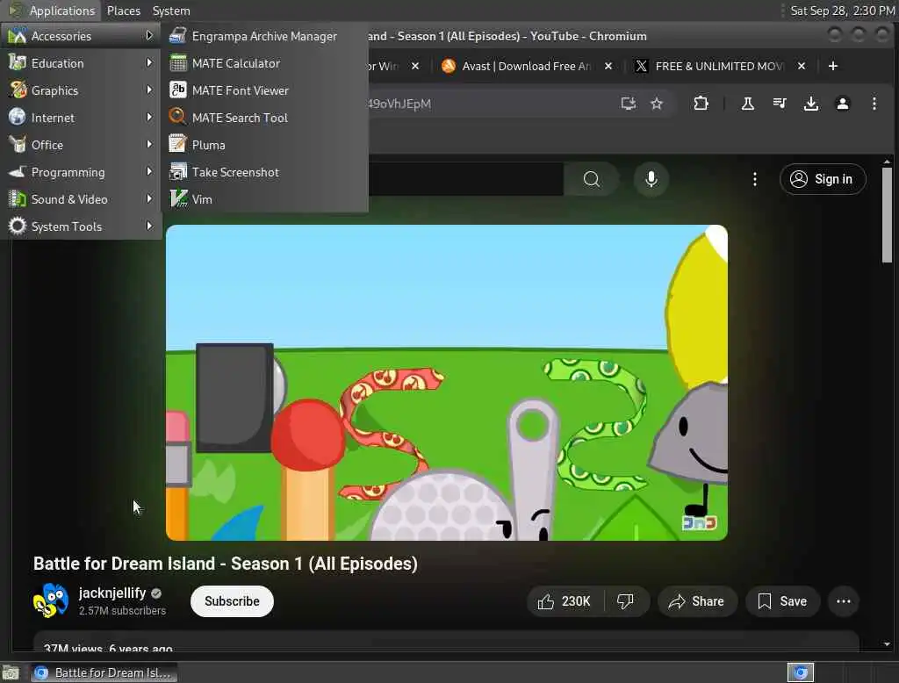This screenshot has height=683, width=899.
Task: Click the YouTube search magnifier button
Action: click(x=591, y=179)
